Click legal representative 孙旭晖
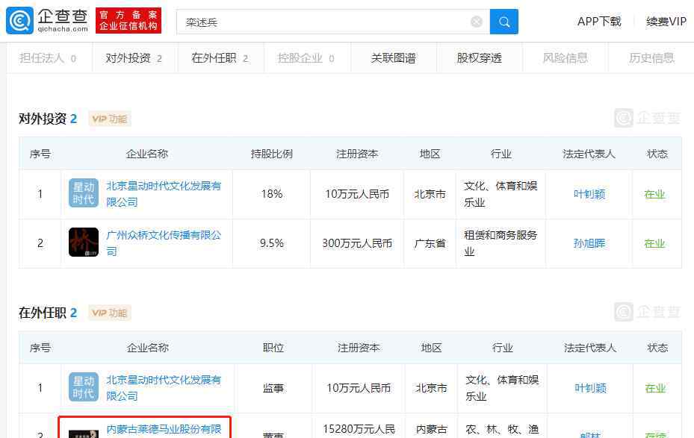This screenshot has width=694, height=438. pos(589,243)
